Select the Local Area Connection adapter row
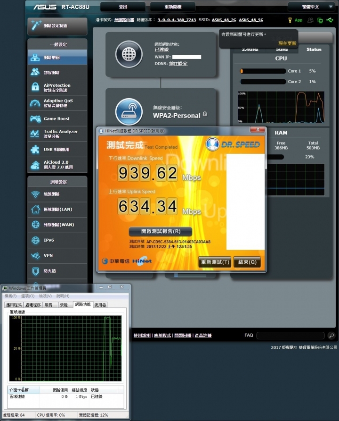This screenshot has width=339, height=421. (x=66, y=396)
